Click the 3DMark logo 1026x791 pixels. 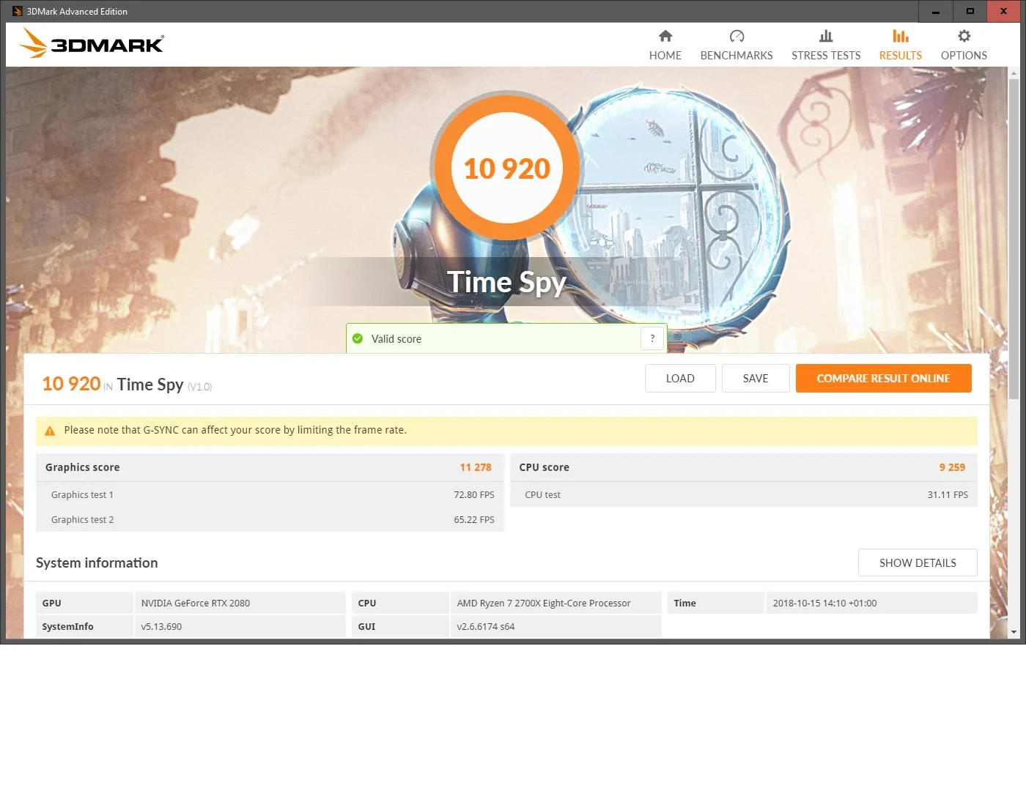tap(92, 43)
